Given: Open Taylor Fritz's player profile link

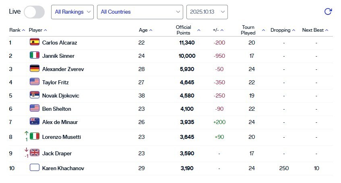Looking at the screenshot, I should (x=55, y=82).
